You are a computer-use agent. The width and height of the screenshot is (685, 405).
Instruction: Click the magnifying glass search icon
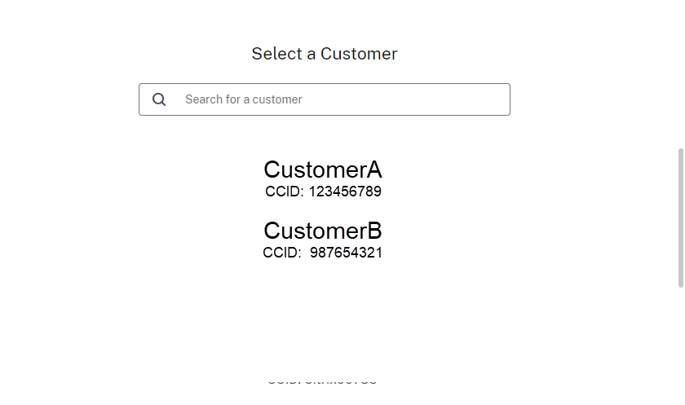coord(159,99)
